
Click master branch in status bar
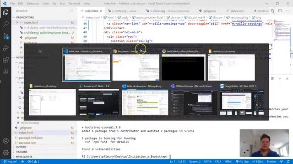[x=11, y=161]
